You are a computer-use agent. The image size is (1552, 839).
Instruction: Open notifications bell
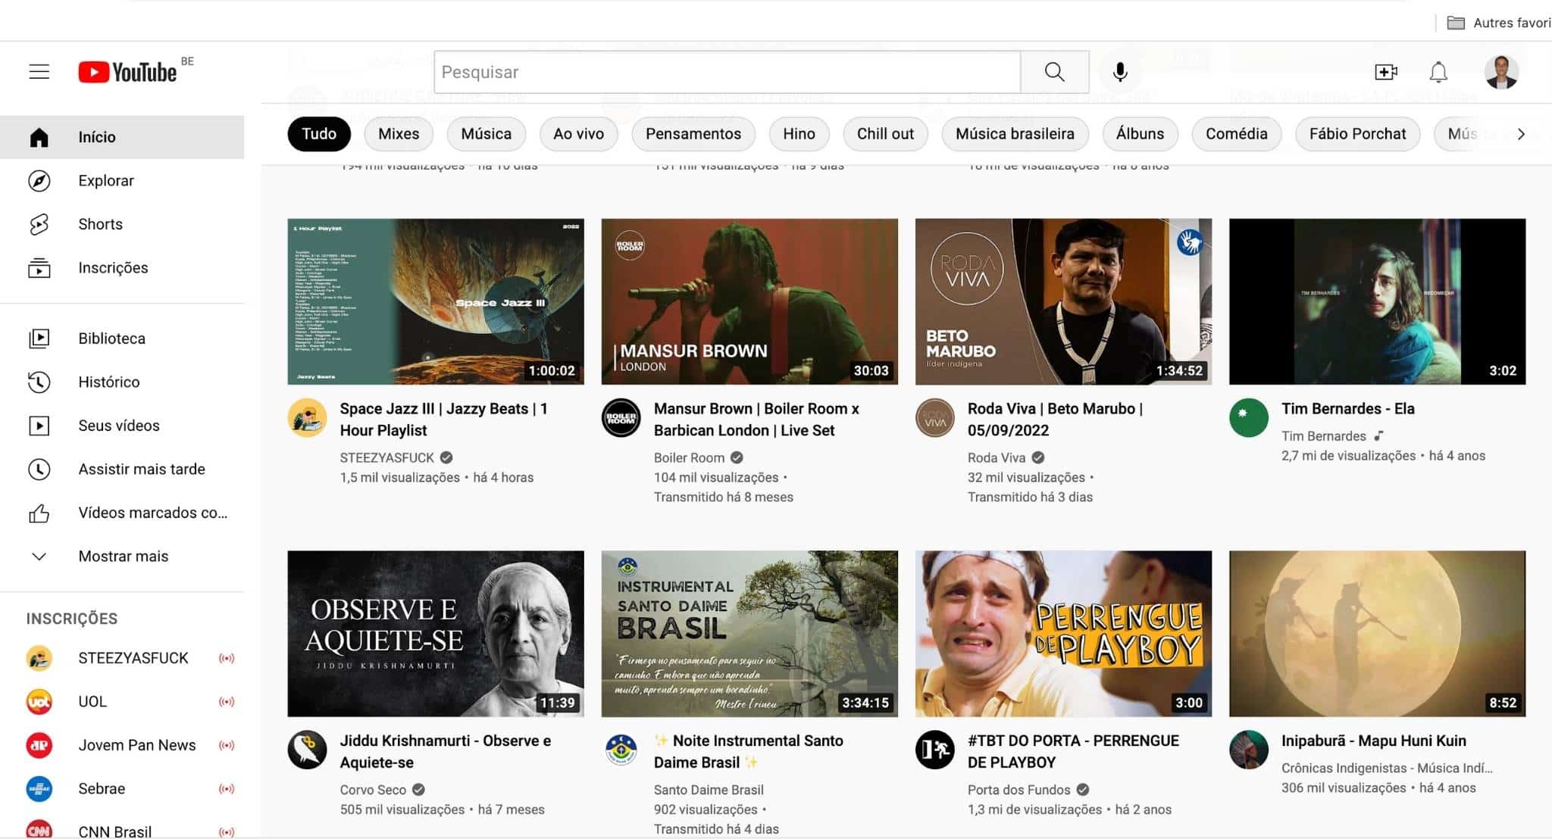(1438, 72)
